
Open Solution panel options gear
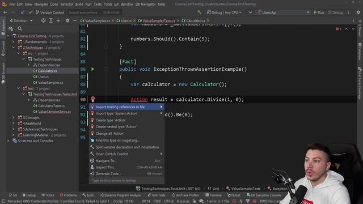click(x=67, y=20)
